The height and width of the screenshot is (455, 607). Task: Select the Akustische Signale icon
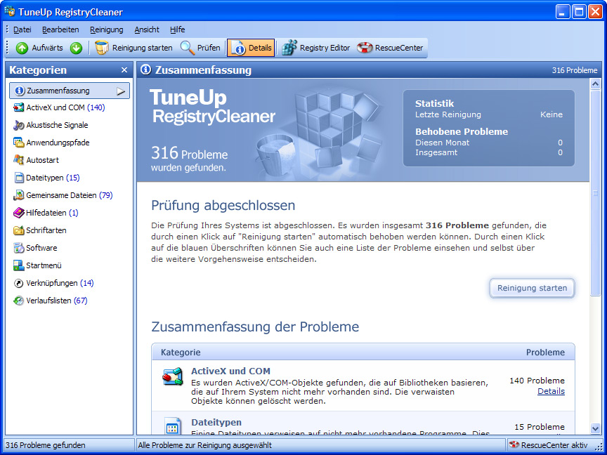point(18,125)
